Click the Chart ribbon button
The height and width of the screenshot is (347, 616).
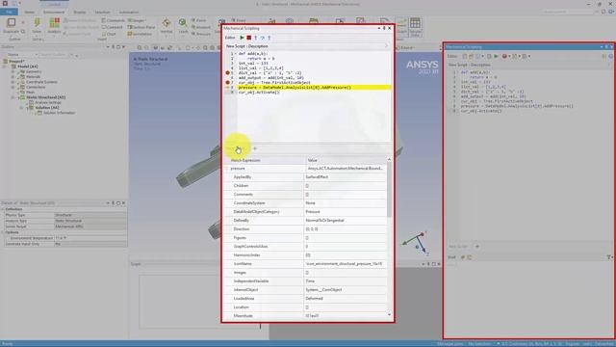point(109,34)
